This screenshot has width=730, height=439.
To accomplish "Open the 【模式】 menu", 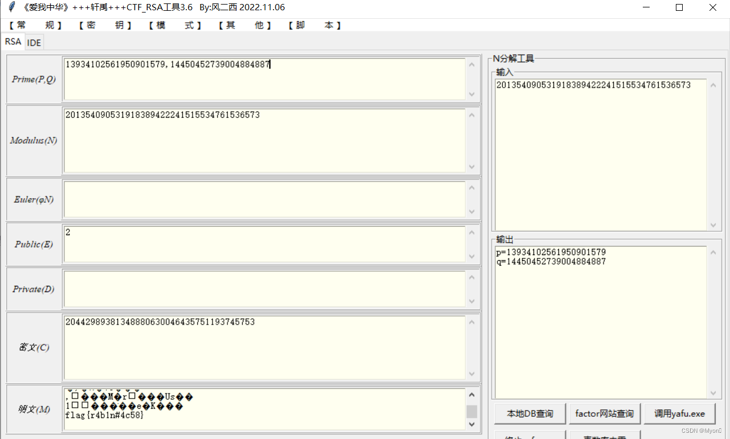I will click(176, 25).
